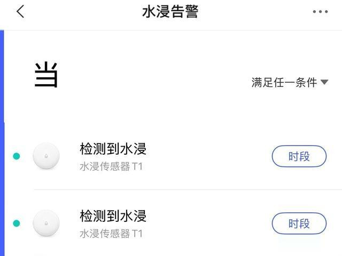The image size is (342, 256).
Task: Tap the 水浸告警 page title
Action: pos(170,12)
